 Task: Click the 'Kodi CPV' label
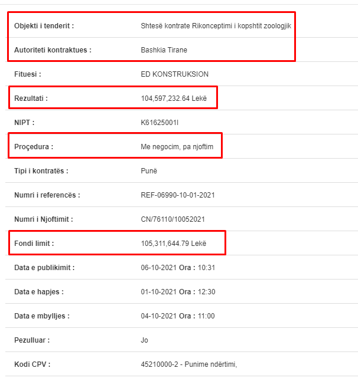(x=32, y=364)
